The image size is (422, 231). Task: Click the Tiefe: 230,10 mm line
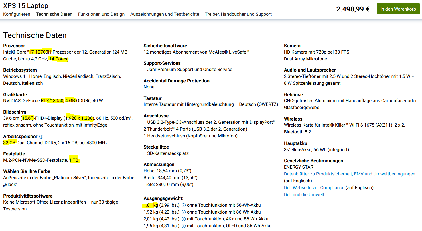point(168,184)
